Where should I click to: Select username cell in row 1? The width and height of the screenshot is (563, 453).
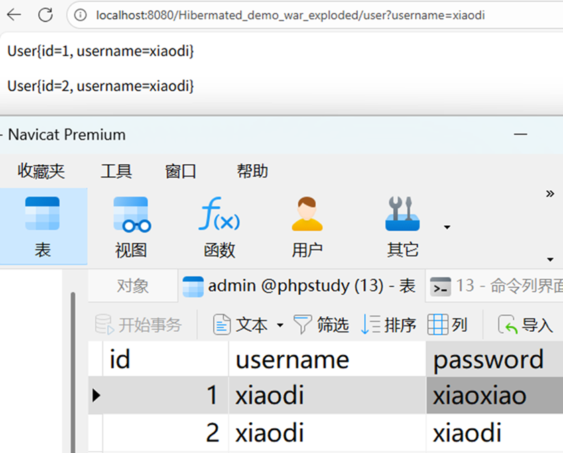(327, 395)
